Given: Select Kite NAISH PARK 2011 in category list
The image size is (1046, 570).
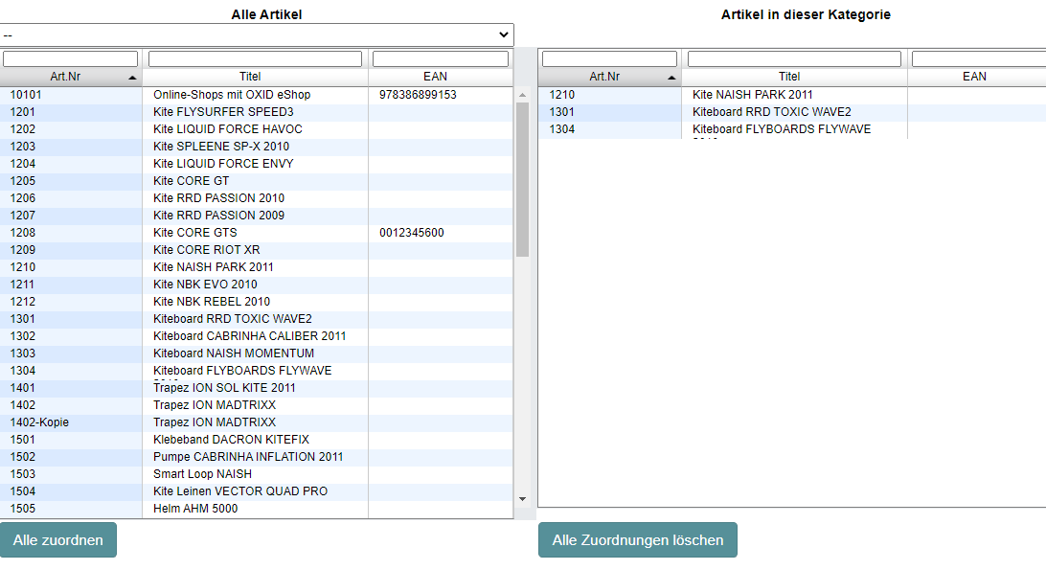Looking at the screenshot, I should [792, 95].
